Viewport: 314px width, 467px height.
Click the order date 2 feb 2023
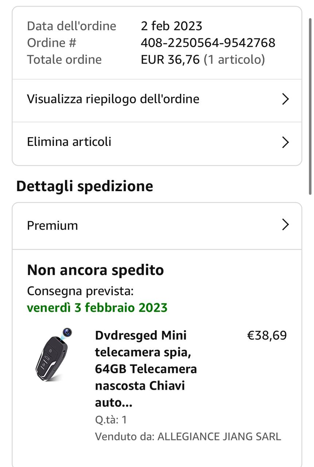[171, 26]
